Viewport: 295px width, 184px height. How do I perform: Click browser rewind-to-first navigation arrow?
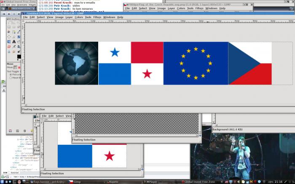point(4,14)
